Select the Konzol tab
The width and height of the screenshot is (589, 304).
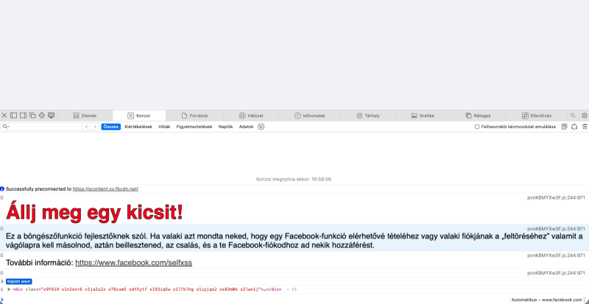click(x=139, y=116)
